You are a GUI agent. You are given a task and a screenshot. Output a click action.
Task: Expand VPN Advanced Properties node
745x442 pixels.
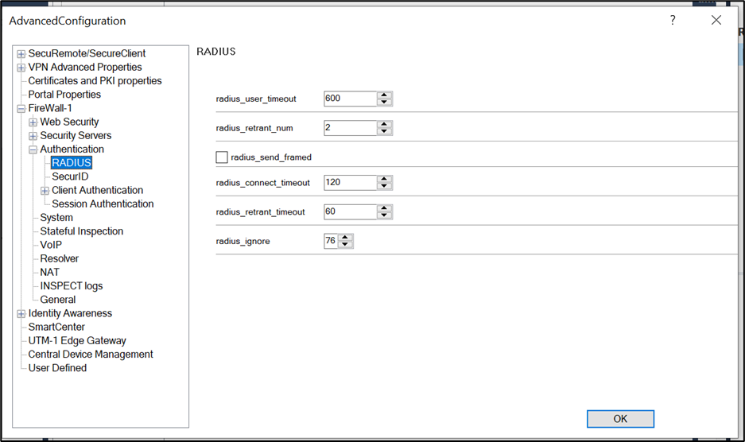[x=21, y=68]
